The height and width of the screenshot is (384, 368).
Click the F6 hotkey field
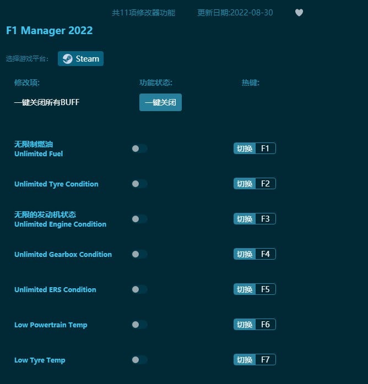(266, 325)
